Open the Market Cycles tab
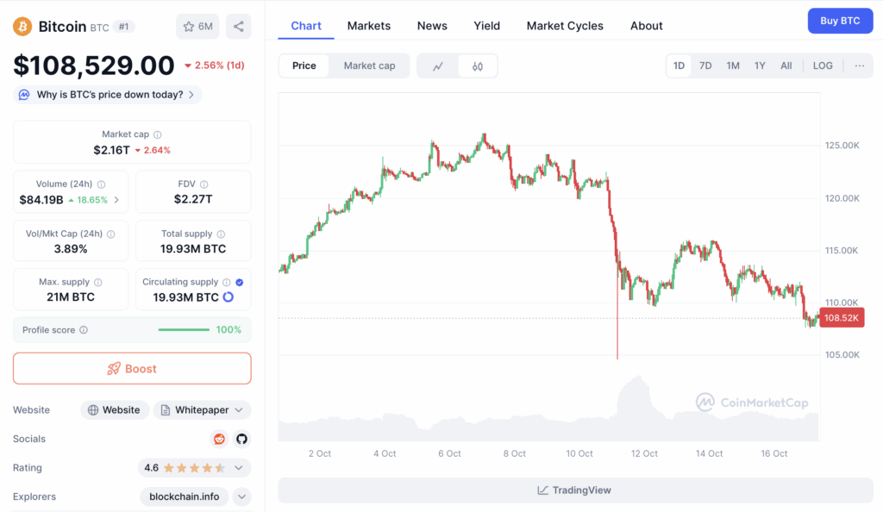883x512 pixels. pos(565,26)
